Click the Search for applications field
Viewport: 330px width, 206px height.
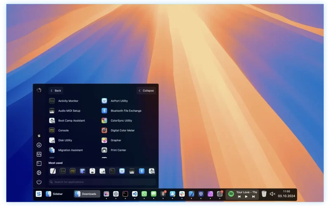tap(102, 182)
